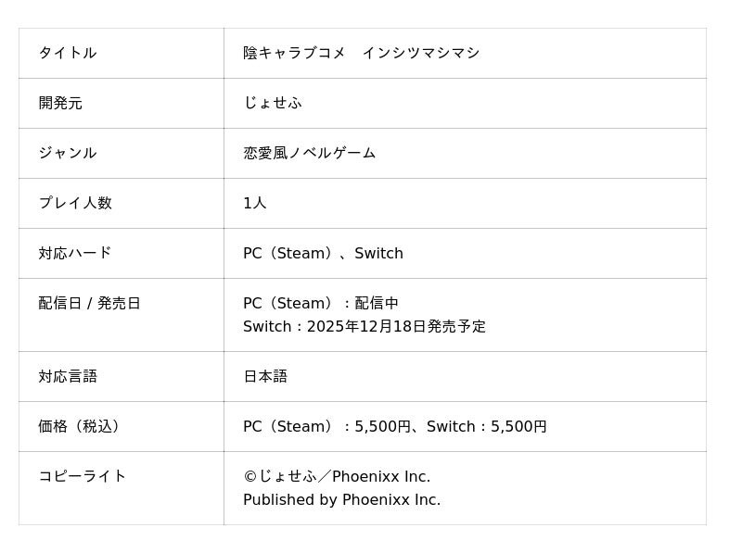Click the ジャンル row label
Viewport: 742px width, 553px height.
point(68,153)
